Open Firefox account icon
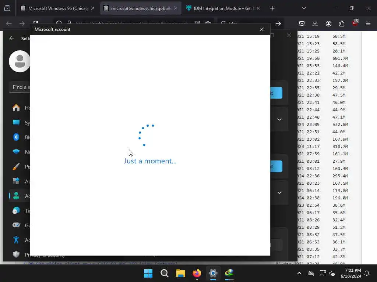 328,23
